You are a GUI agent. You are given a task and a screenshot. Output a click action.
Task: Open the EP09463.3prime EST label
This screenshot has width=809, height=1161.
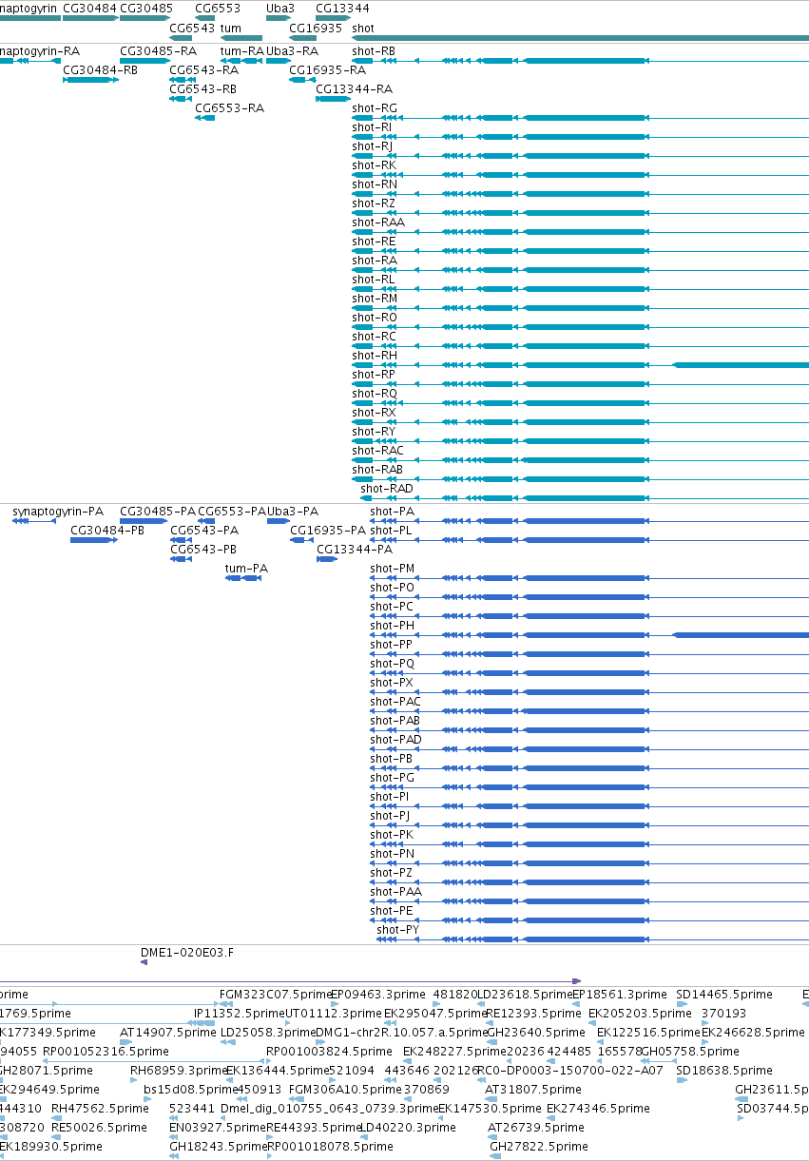click(378, 994)
